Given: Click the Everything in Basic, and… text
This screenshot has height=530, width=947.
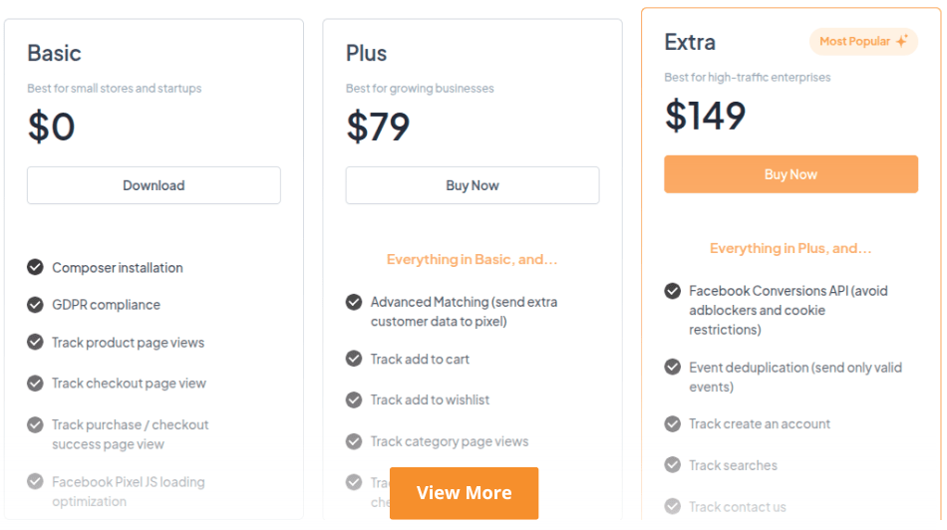Looking at the screenshot, I should coord(472,260).
